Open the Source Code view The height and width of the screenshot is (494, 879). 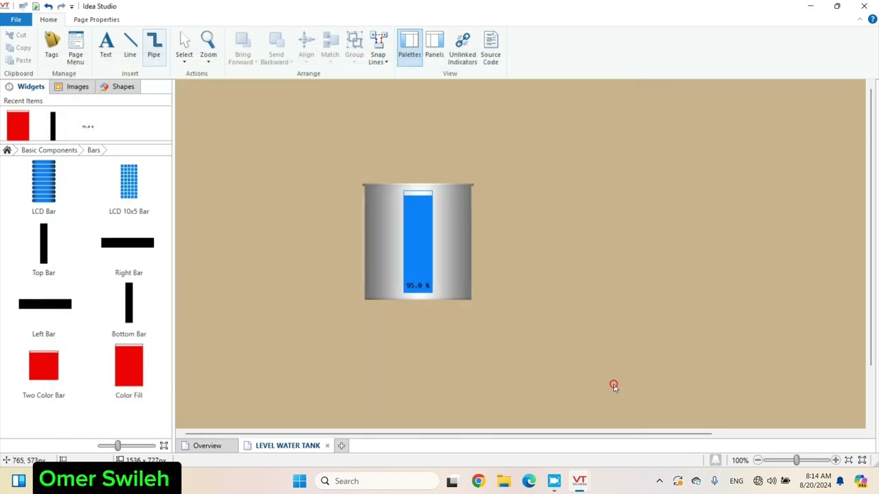click(490, 48)
